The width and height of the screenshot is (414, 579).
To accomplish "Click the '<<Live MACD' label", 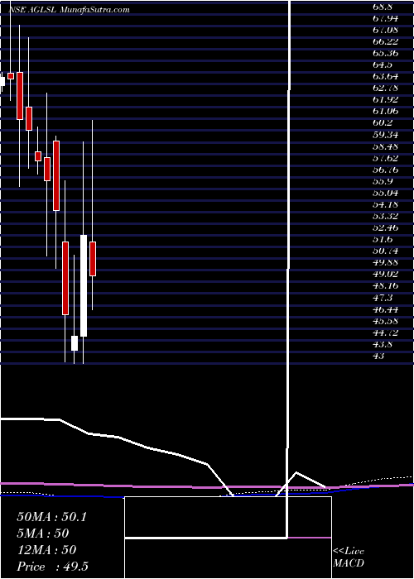I will tap(349, 557).
